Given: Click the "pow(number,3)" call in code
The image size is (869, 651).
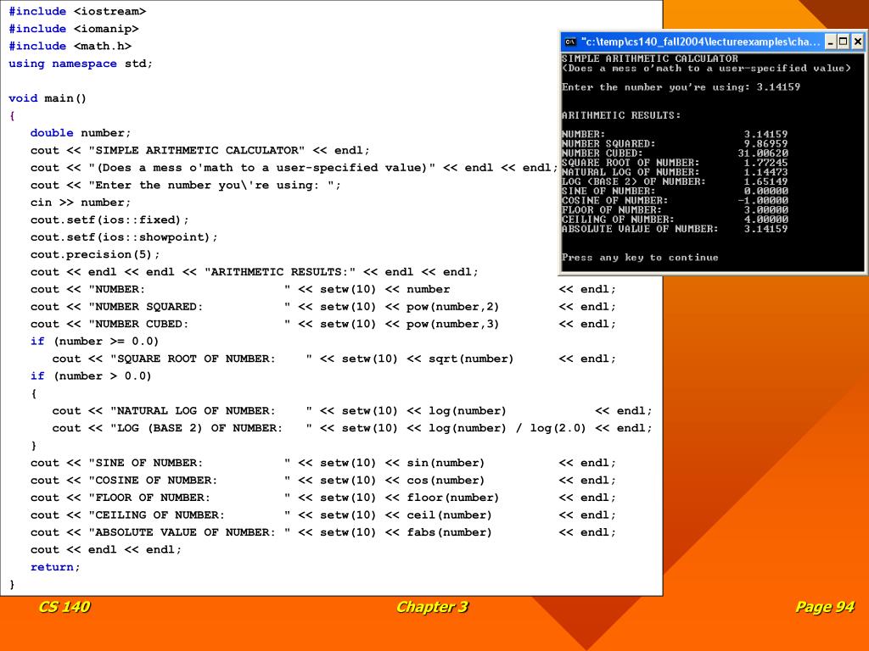Looking at the screenshot, I should [x=453, y=324].
